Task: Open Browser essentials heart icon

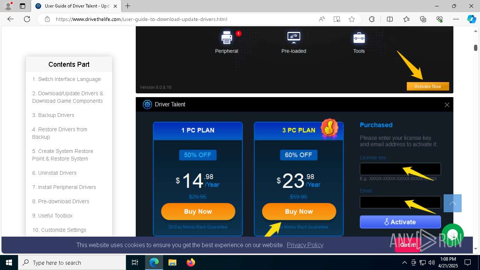Action: (x=439, y=19)
